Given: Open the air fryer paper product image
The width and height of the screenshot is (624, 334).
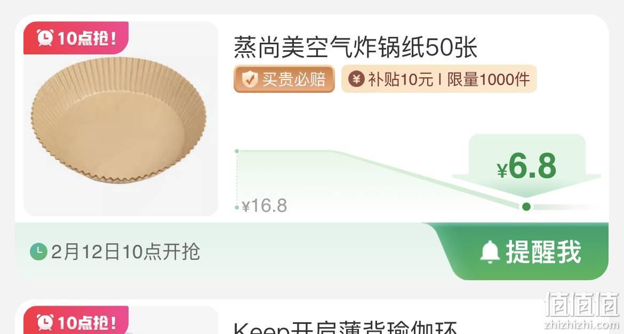Looking at the screenshot, I should pyautogui.click(x=121, y=118).
